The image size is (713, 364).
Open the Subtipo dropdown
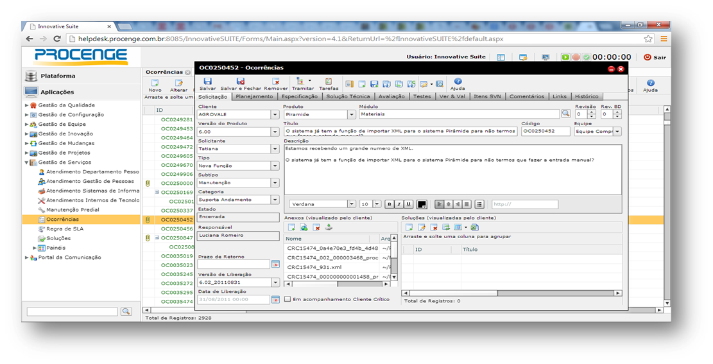275,183
